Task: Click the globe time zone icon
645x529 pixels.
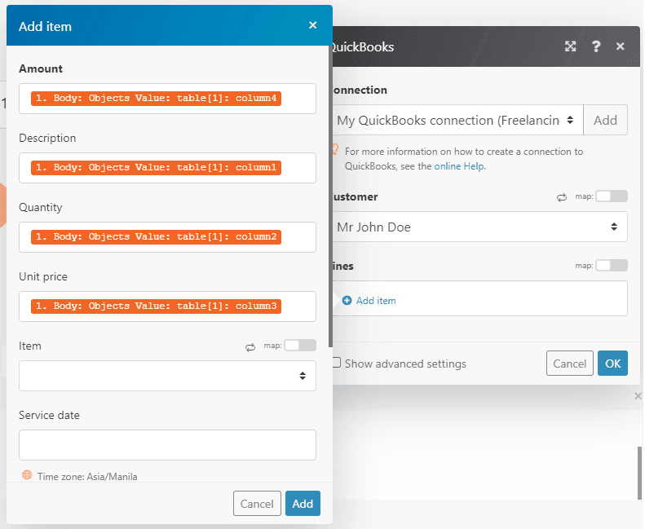Action: click(x=27, y=475)
